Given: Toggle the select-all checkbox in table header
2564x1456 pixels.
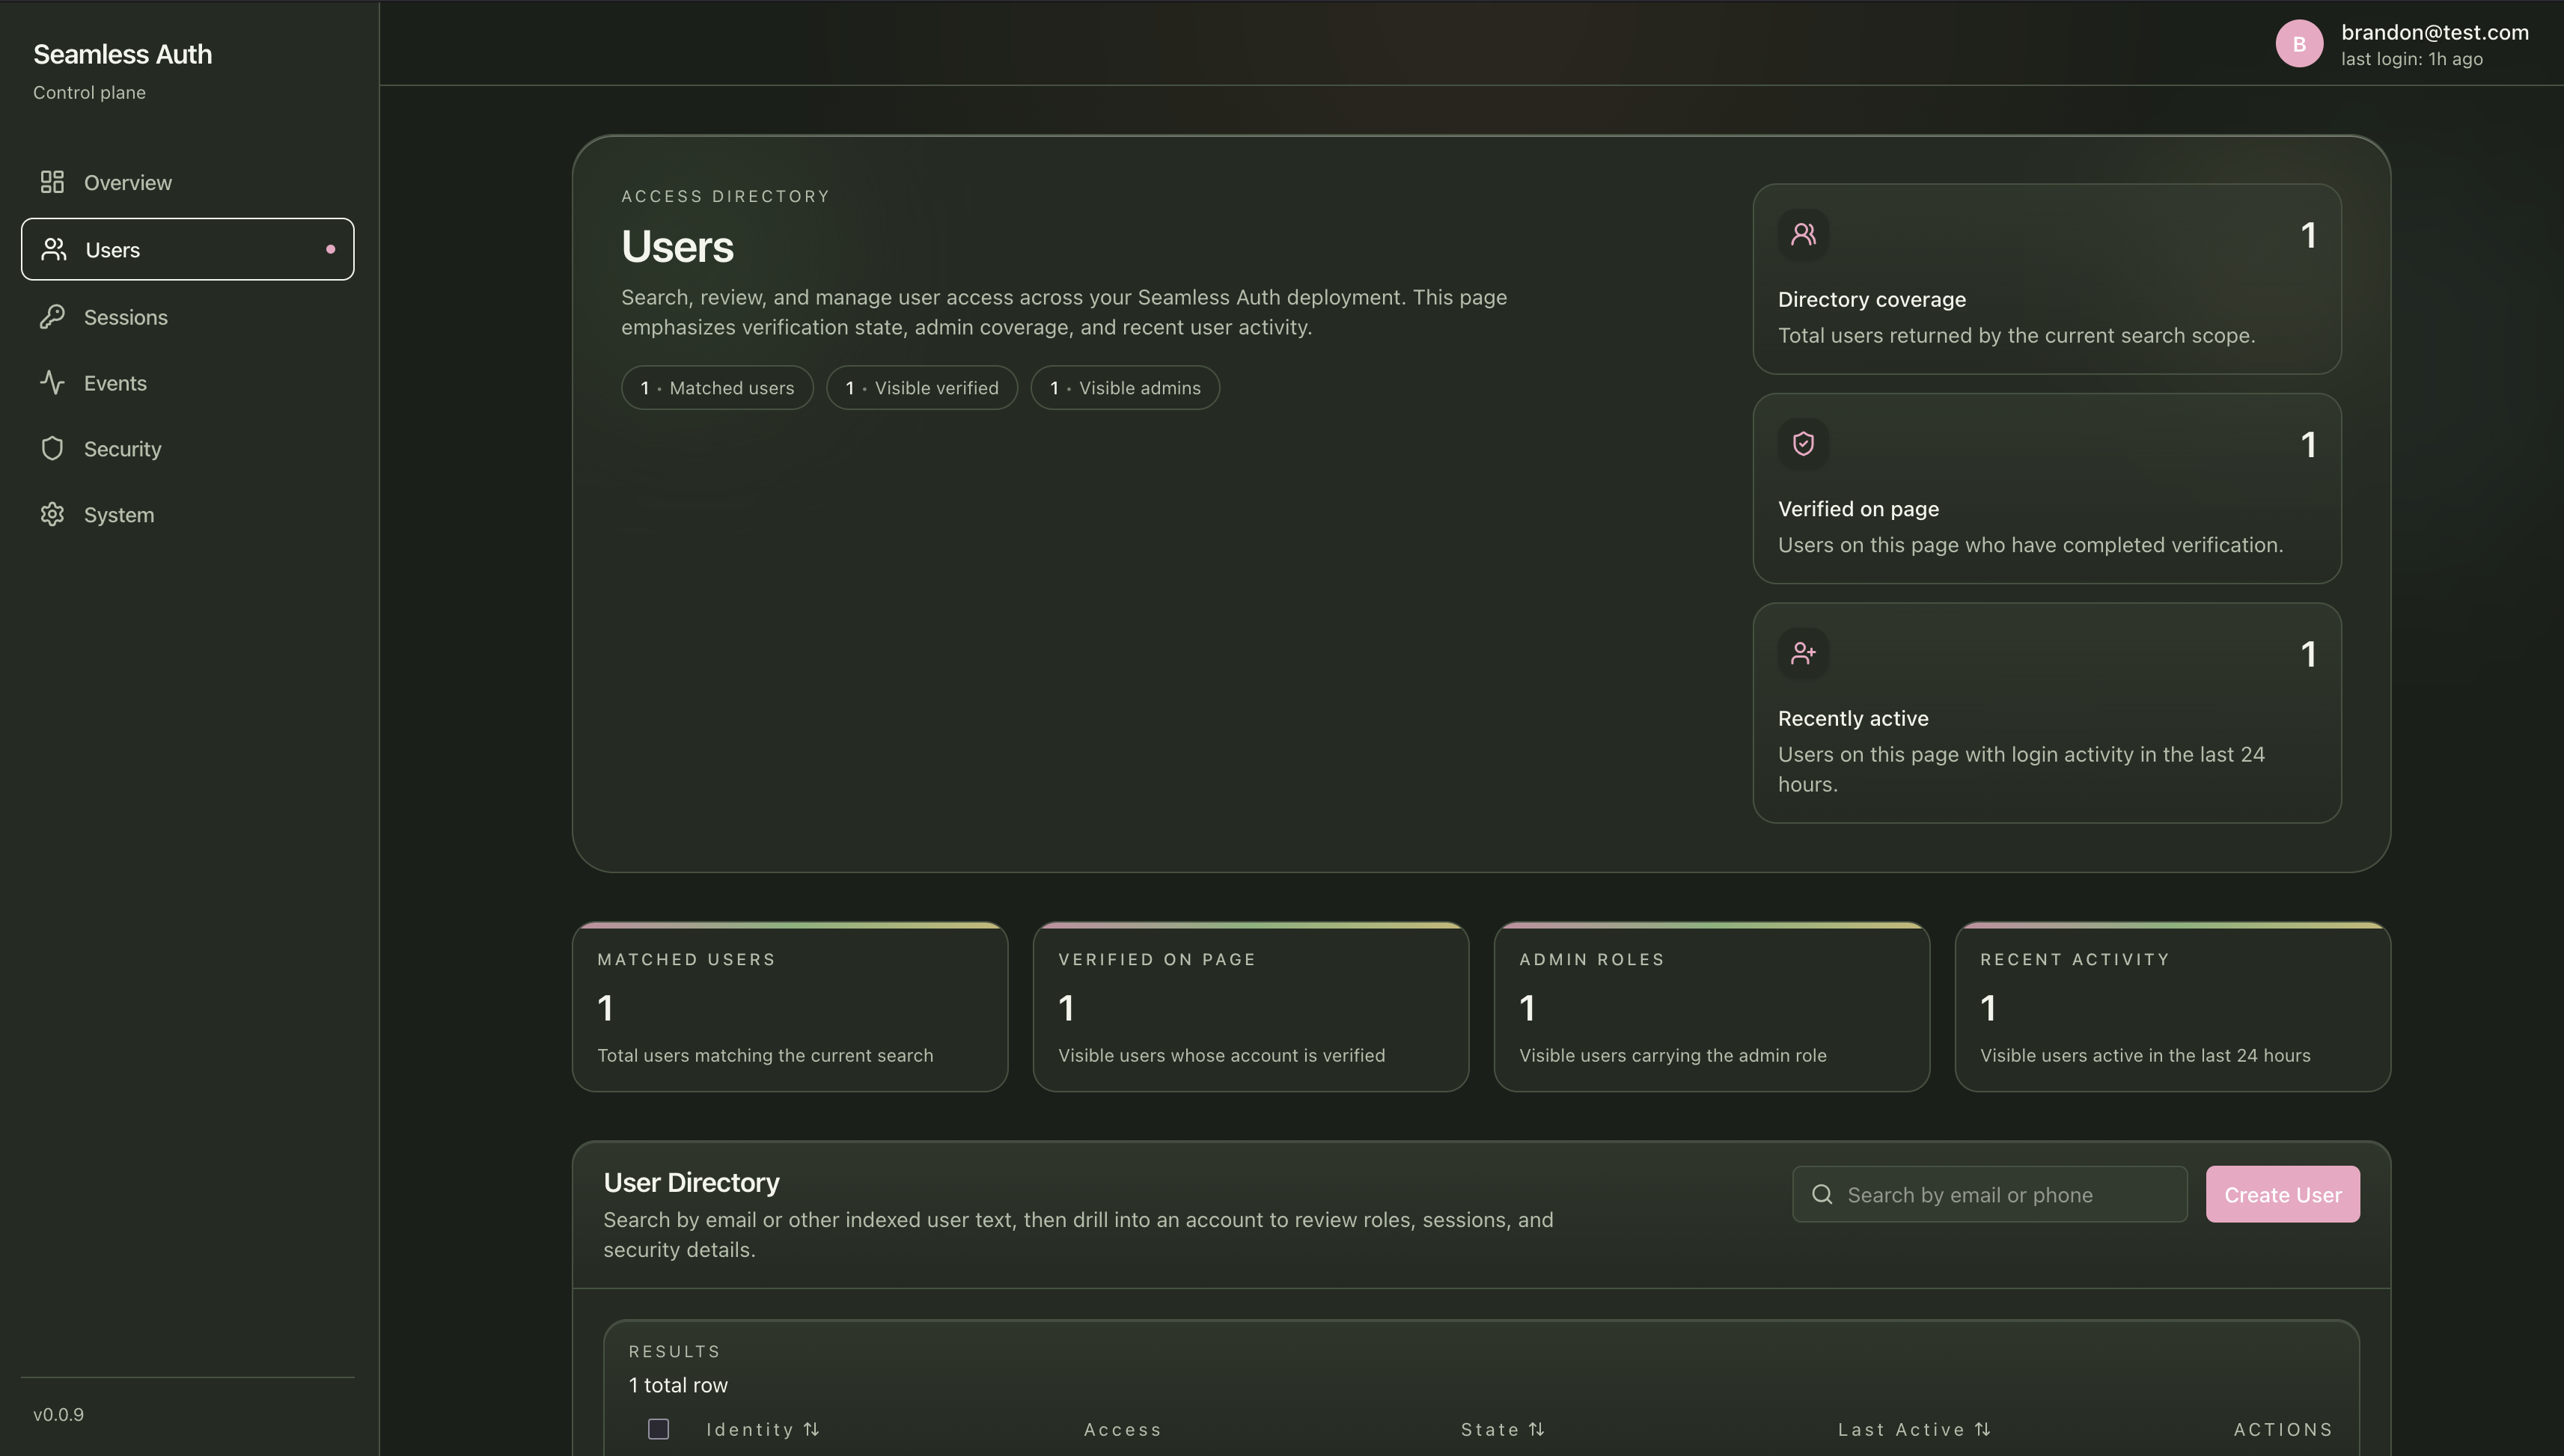Looking at the screenshot, I should (x=658, y=1429).
